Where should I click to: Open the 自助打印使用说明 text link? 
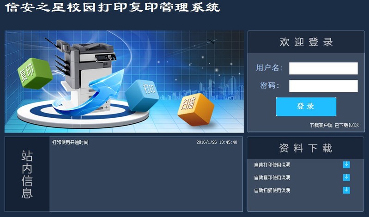coord(272,165)
